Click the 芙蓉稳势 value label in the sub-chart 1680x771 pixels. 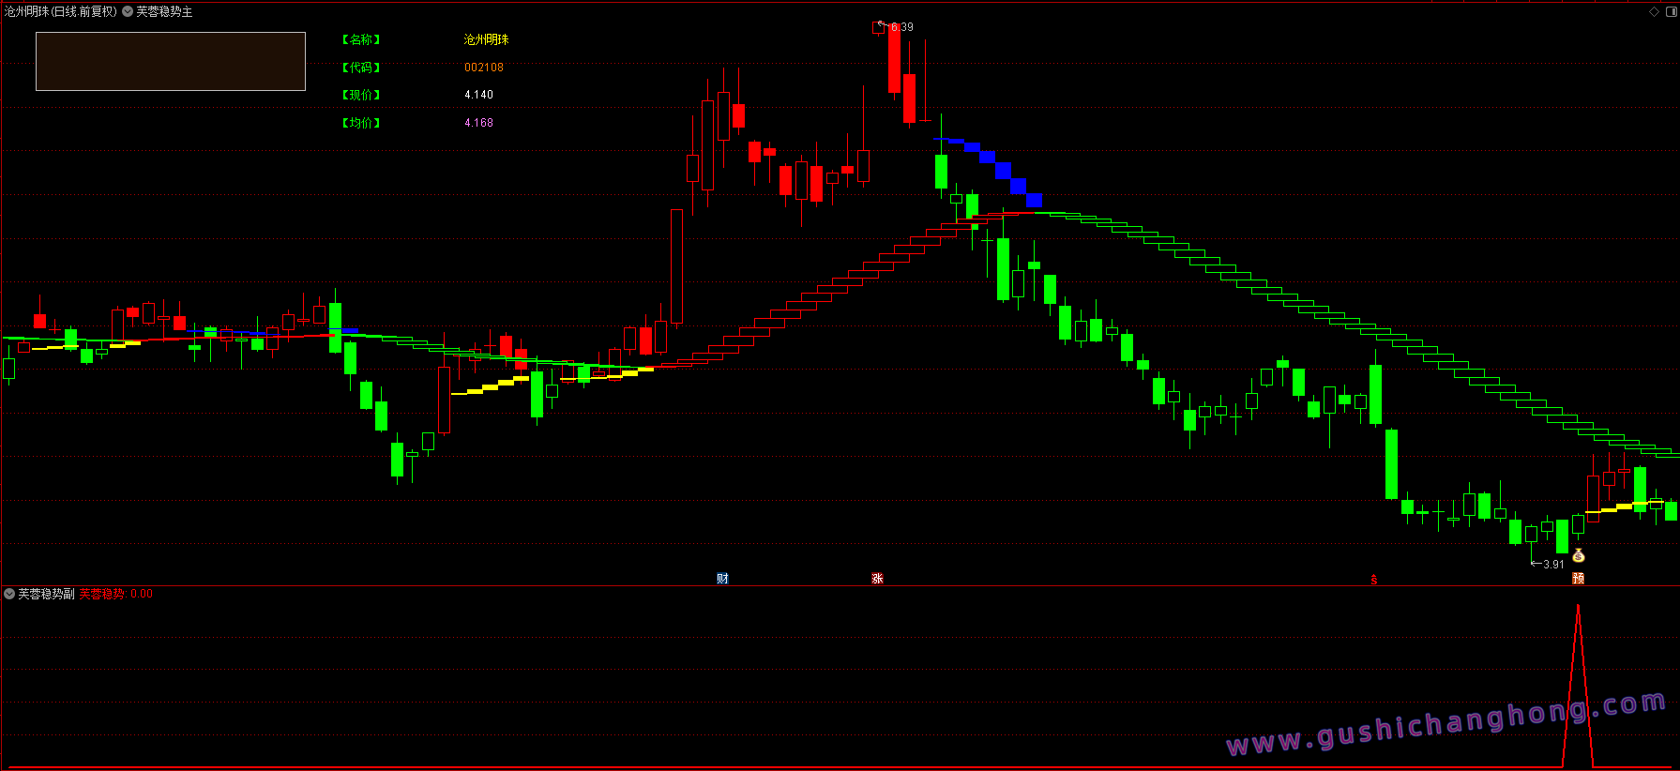tap(115, 594)
